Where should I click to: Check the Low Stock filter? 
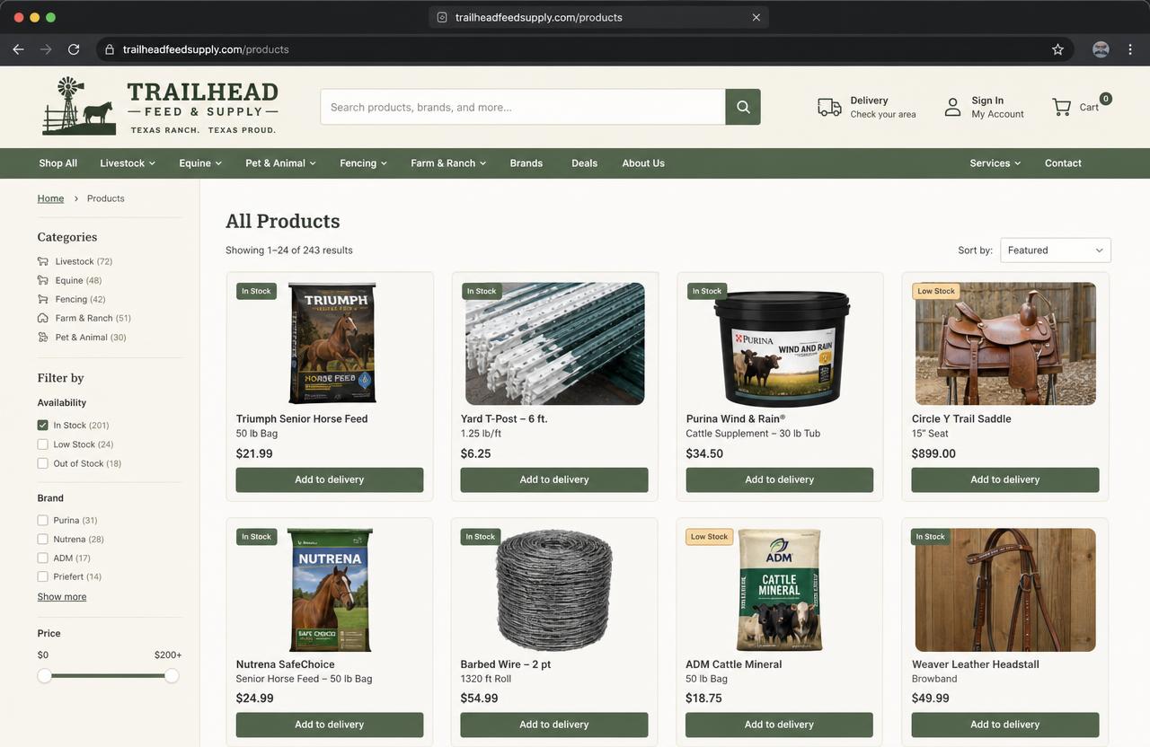(42, 444)
